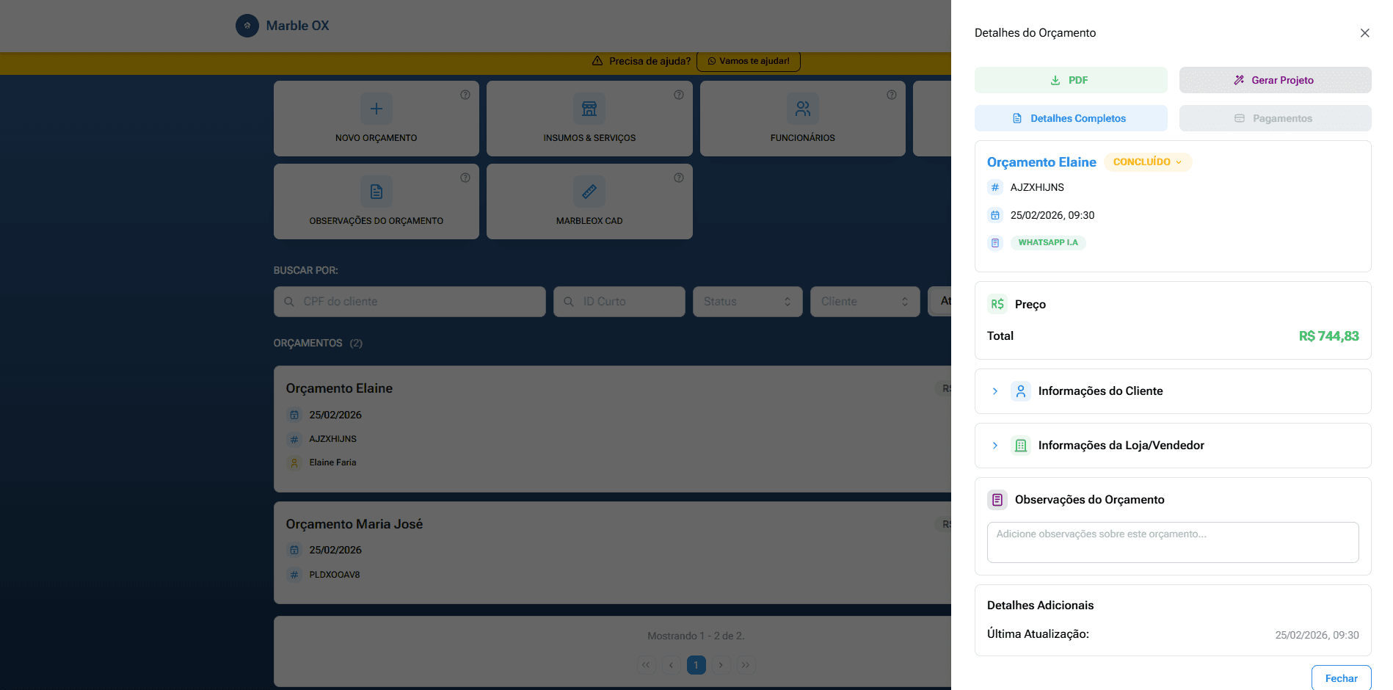Open the Status filter dropdown

[x=746, y=302]
